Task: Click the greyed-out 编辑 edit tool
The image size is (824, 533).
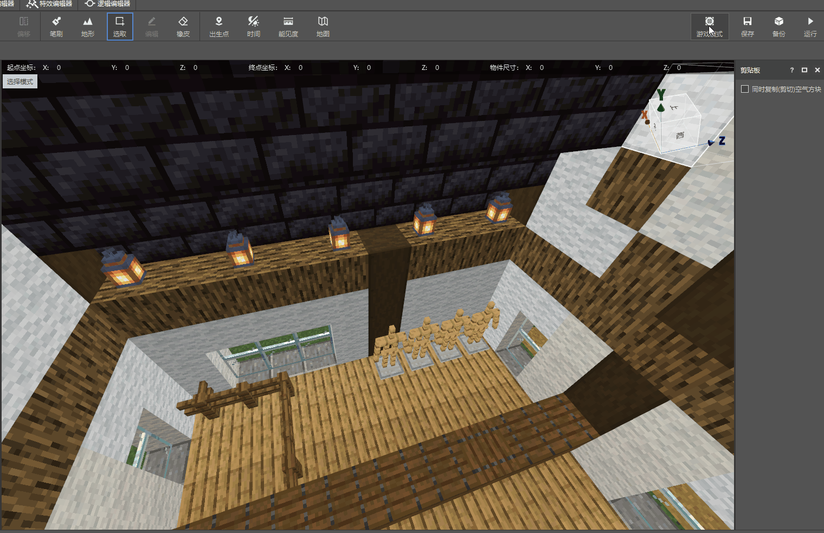Action: (x=152, y=27)
